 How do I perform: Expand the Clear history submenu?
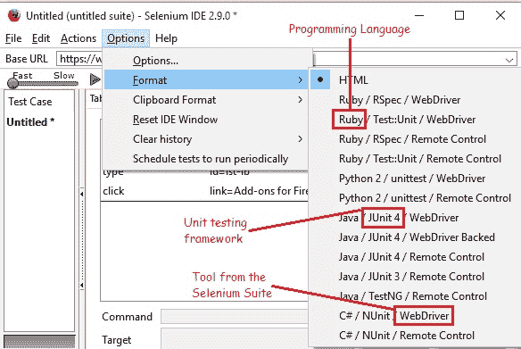(x=206, y=139)
